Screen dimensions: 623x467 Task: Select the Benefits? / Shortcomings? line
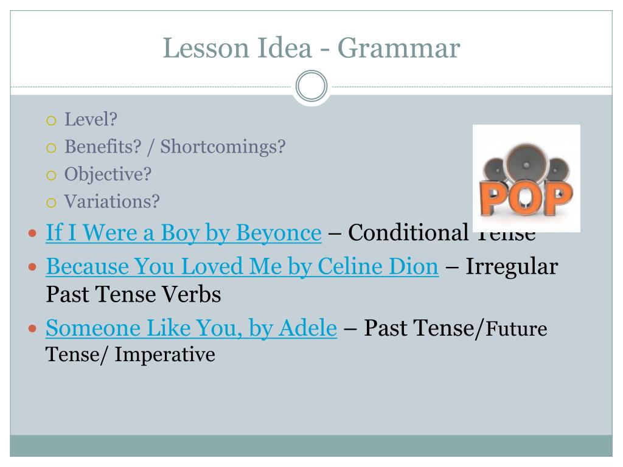click(175, 147)
